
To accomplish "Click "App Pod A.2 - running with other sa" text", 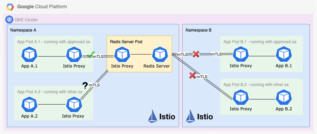I will [x=50, y=92].
